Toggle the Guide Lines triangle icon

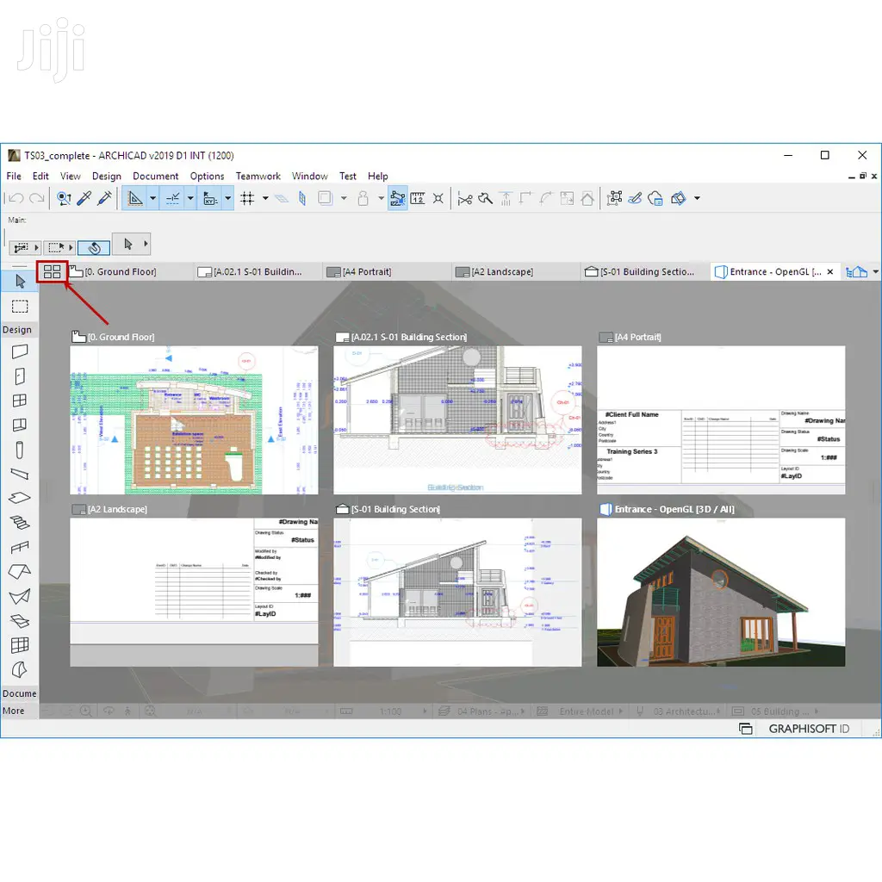coord(135,198)
